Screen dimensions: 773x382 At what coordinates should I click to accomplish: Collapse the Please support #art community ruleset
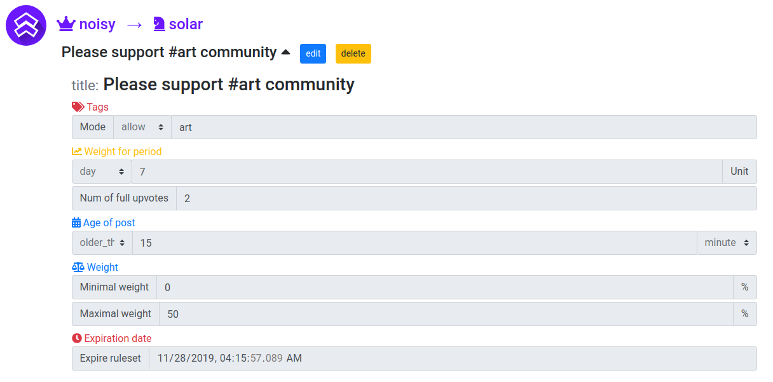285,52
